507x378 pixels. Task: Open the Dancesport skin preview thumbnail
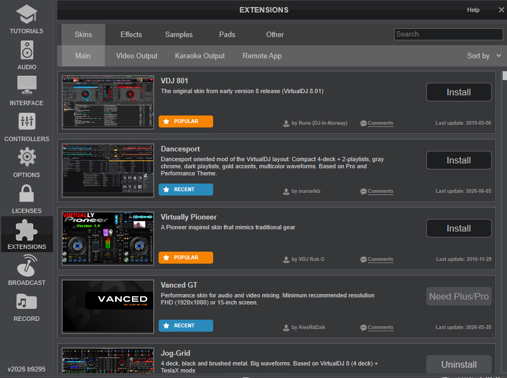pyautogui.click(x=108, y=170)
